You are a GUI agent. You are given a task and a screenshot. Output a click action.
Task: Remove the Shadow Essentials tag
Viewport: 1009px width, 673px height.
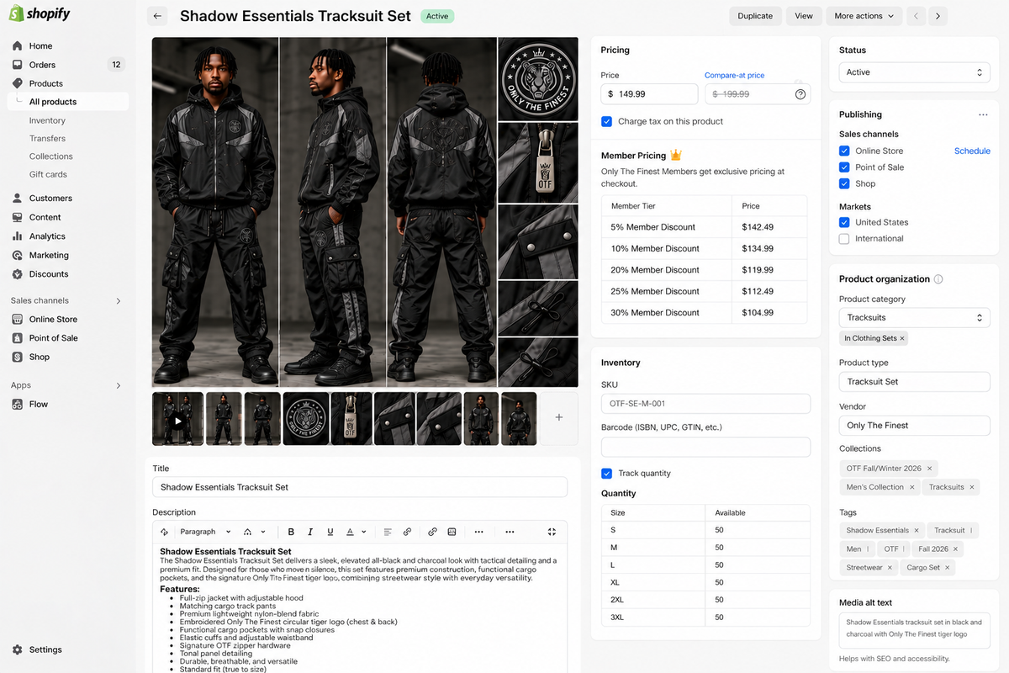pyautogui.click(x=917, y=531)
